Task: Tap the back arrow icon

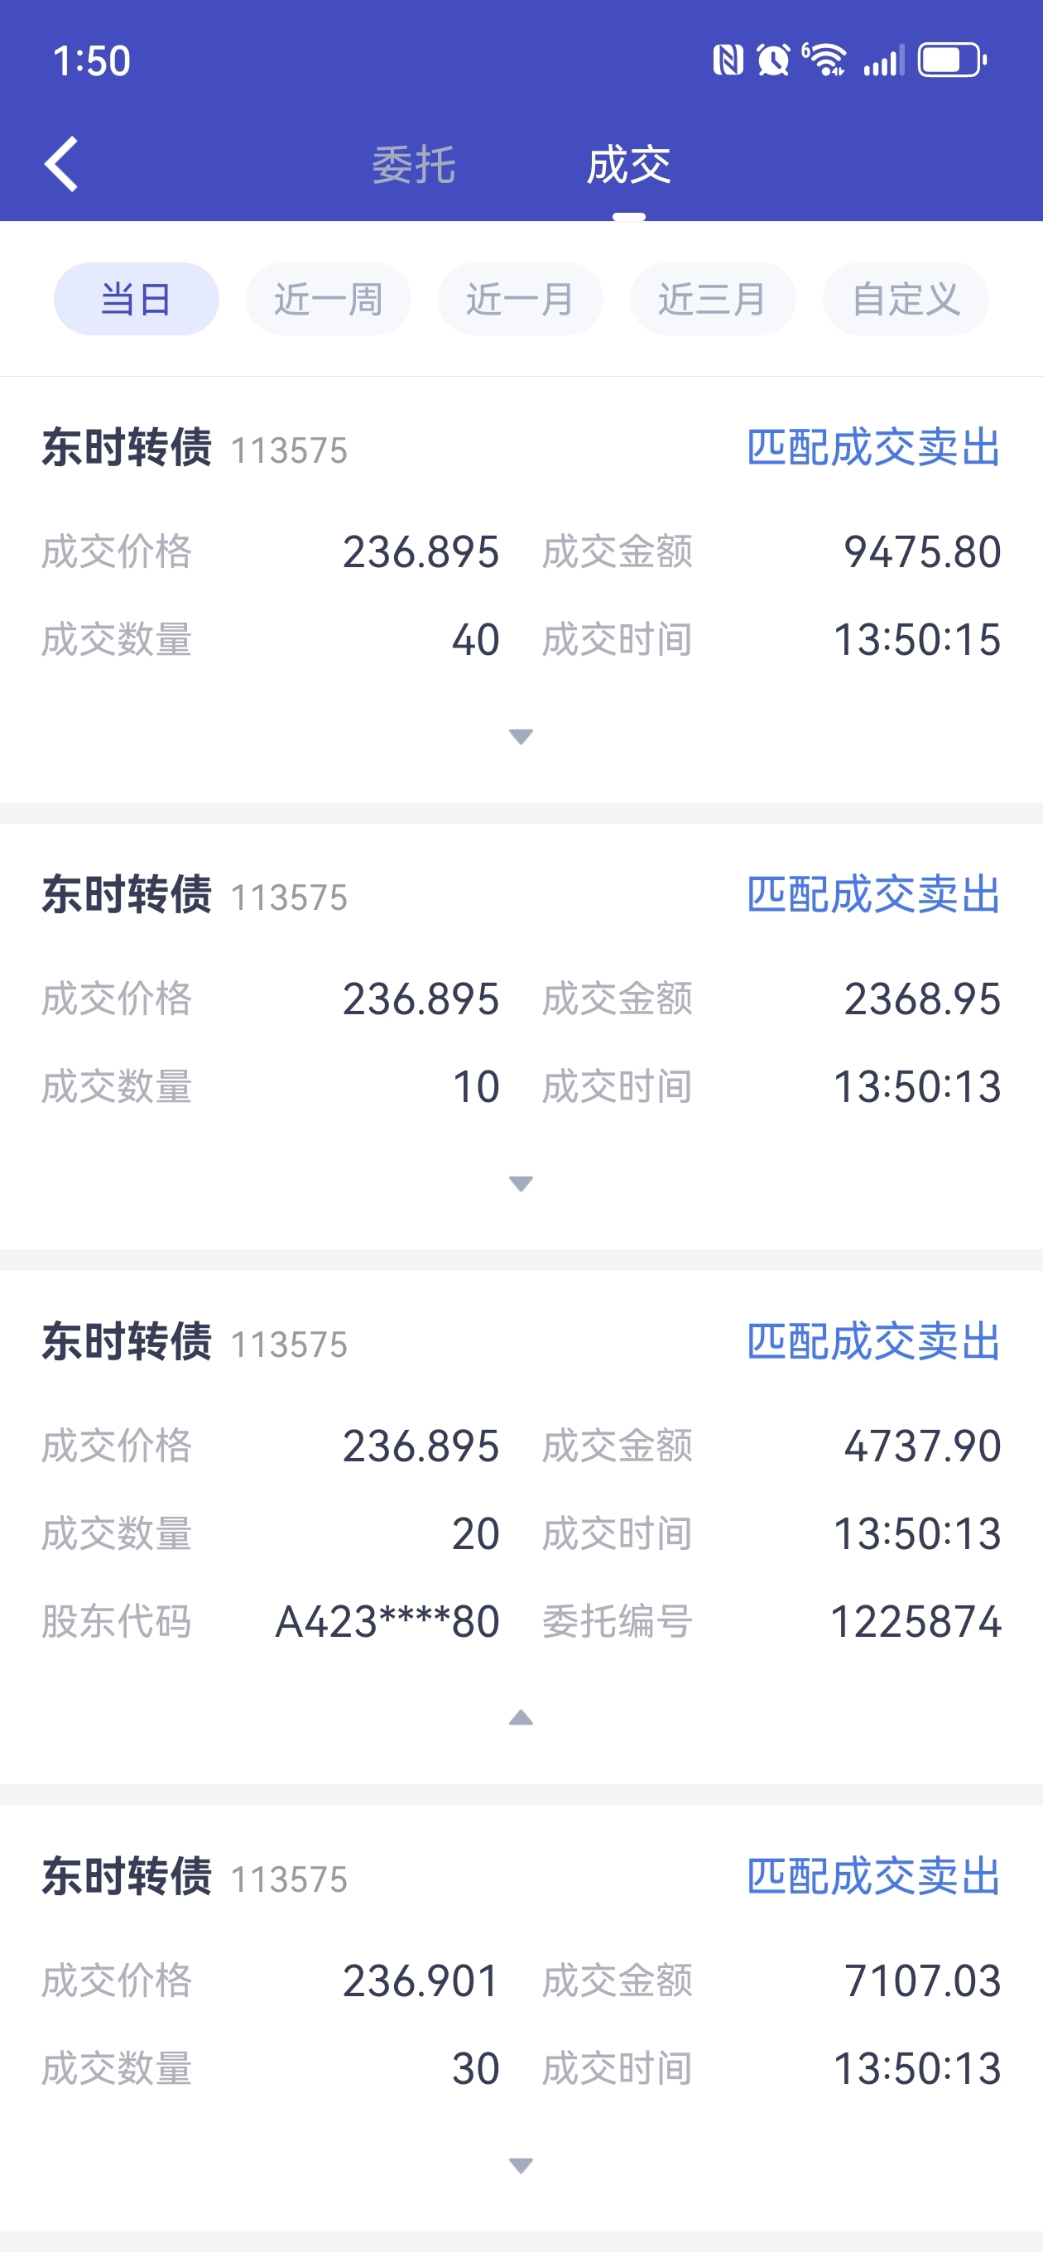Action: coord(61,163)
